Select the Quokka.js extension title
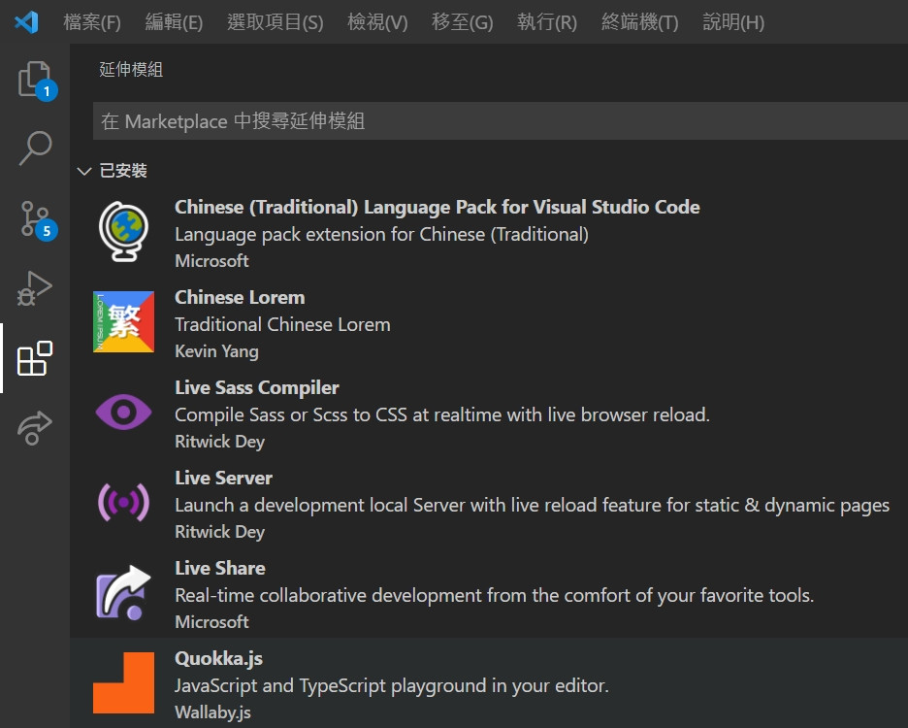Screen dimensions: 908x728 pos(219,658)
